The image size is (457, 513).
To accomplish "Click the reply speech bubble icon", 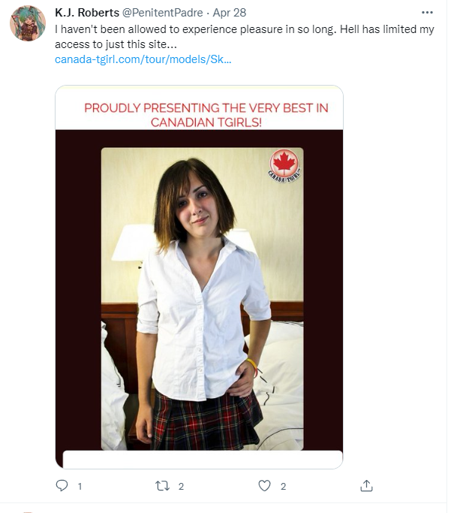I will (x=62, y=485).
